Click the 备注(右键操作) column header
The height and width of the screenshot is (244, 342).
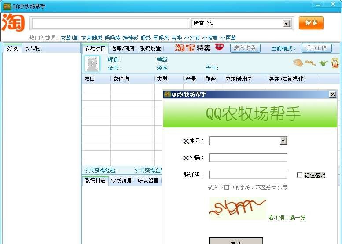point(293,79)
